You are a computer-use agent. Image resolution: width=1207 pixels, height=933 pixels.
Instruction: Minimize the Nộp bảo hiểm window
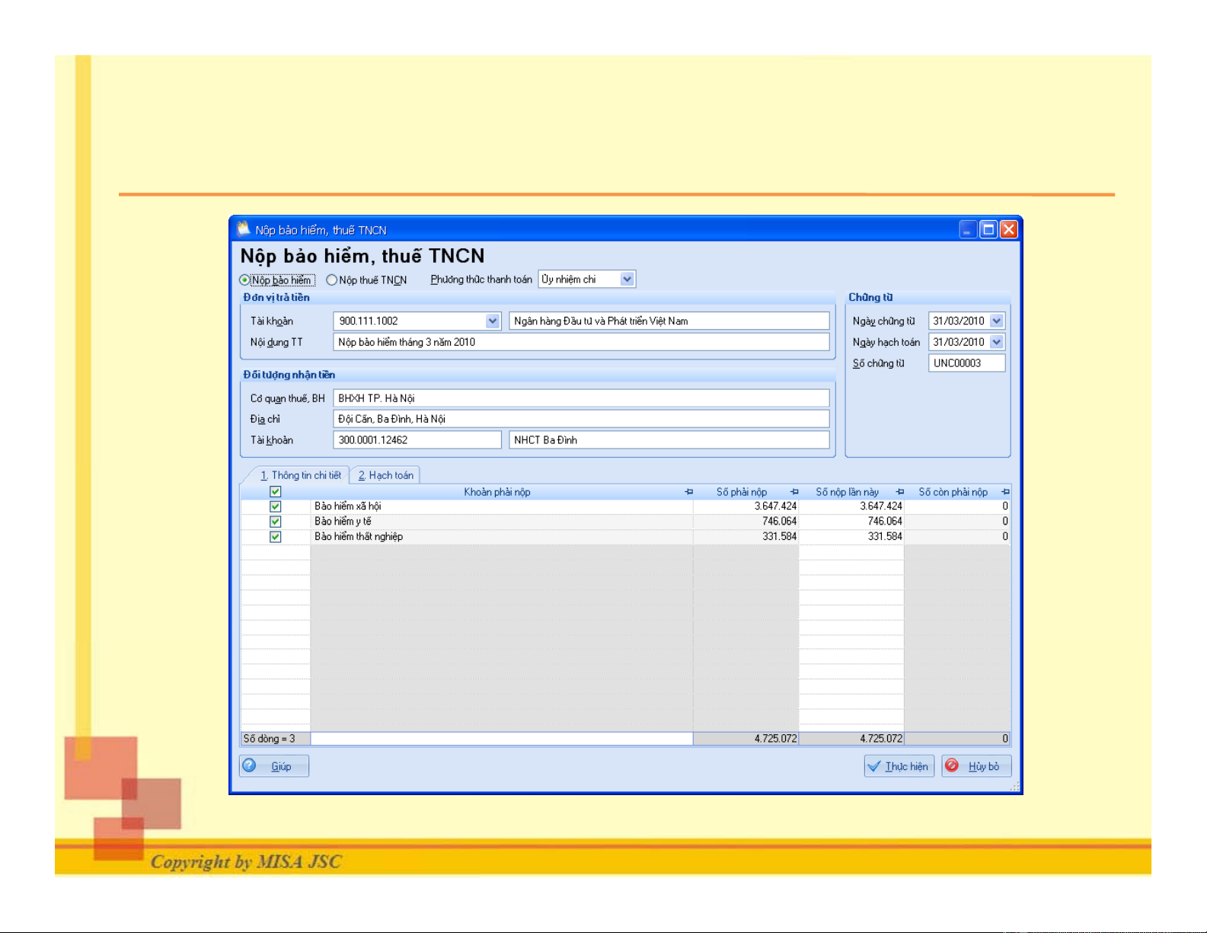tap(967, 229)
